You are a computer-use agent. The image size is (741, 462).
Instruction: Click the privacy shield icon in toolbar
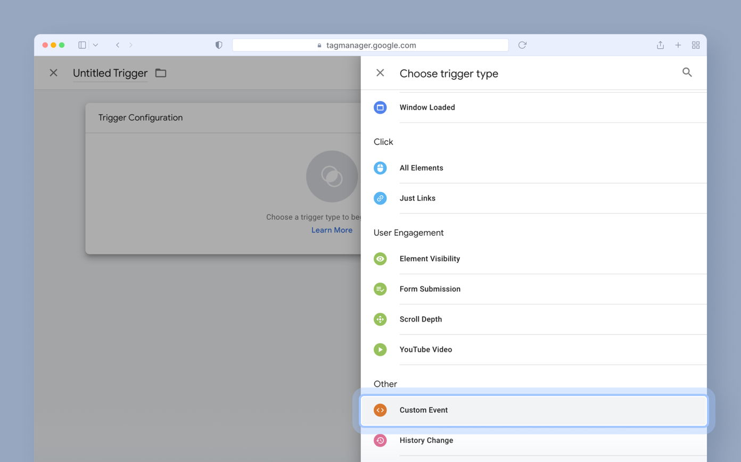[x=218, y=45]
